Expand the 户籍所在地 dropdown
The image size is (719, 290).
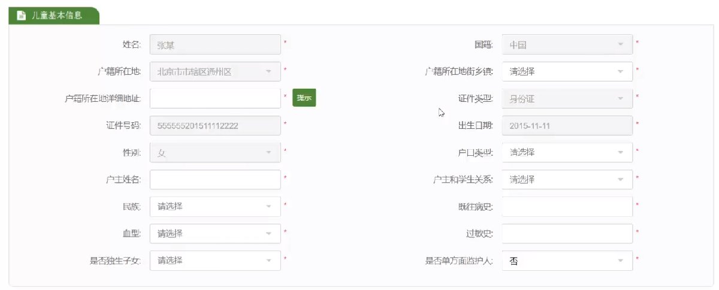pyautogui.click(x=215, y=72)
